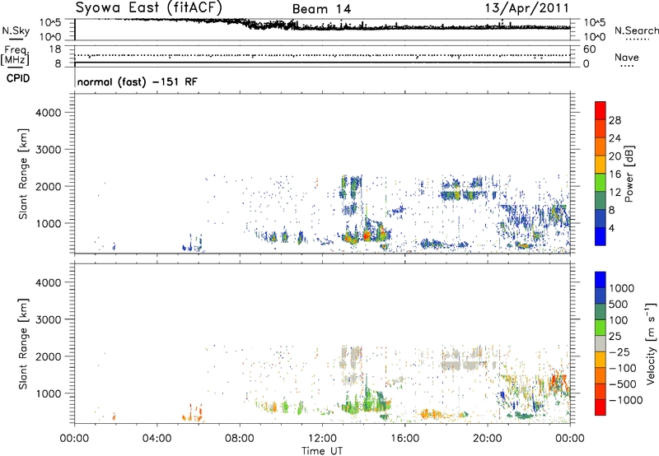This screenshot has height=456, width=659.
Task: Select 'Slant Range [km]' label of power panel
Action: pyautogui.click(x=23, y=174)
